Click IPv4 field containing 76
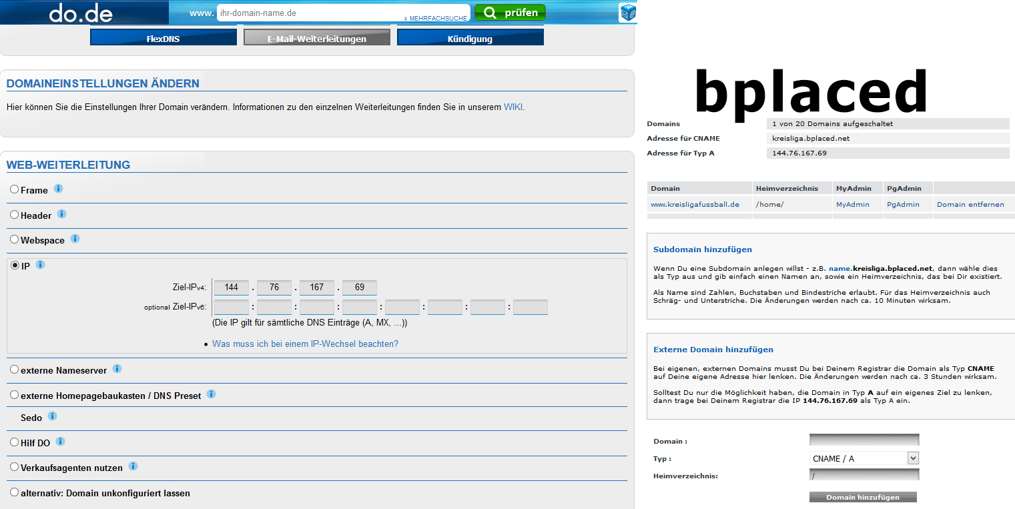The height and width of the screenshot is (509, 1015). [x=274, y=288]
